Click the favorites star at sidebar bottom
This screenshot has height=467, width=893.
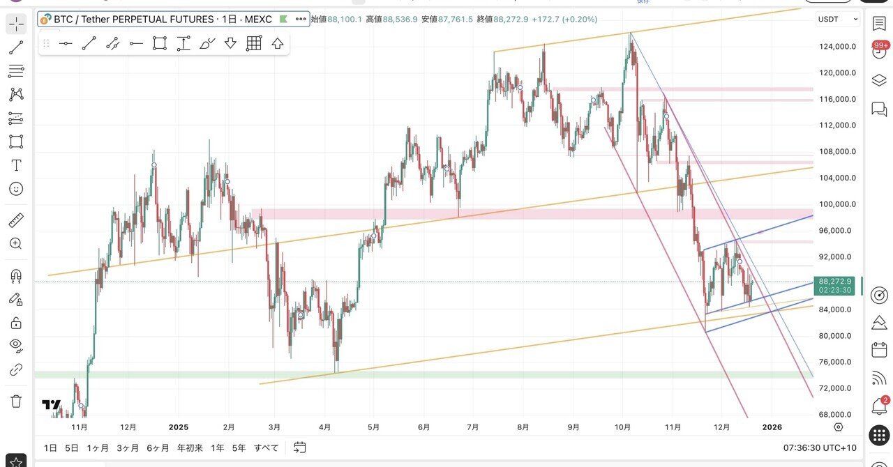pos(16,461)
